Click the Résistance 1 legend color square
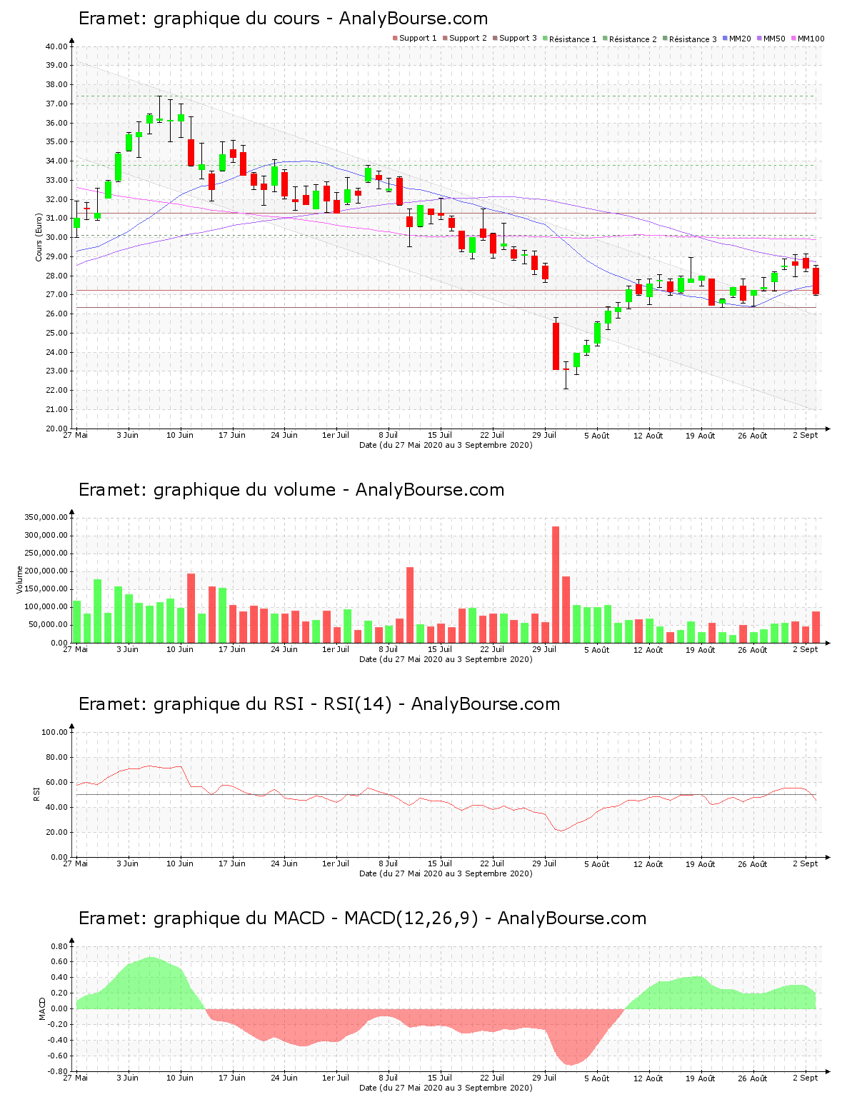The height and width of the screenshot is (1107, 857). [x=545, y=38]
